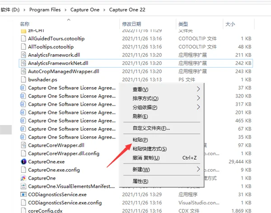Expand the 排序方式(O) submenu arrow
This screenshot has width=271, height=213.
click(198, 98)
